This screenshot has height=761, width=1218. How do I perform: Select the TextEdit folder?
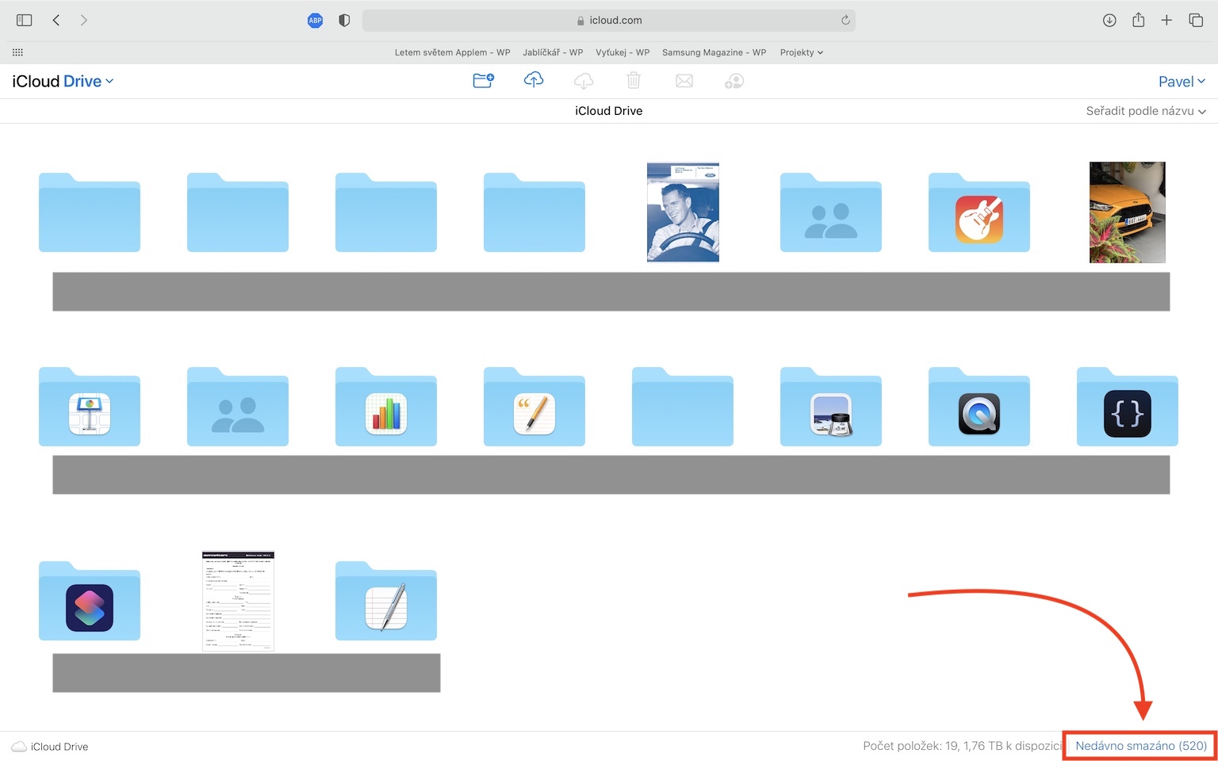coord(386,601)
